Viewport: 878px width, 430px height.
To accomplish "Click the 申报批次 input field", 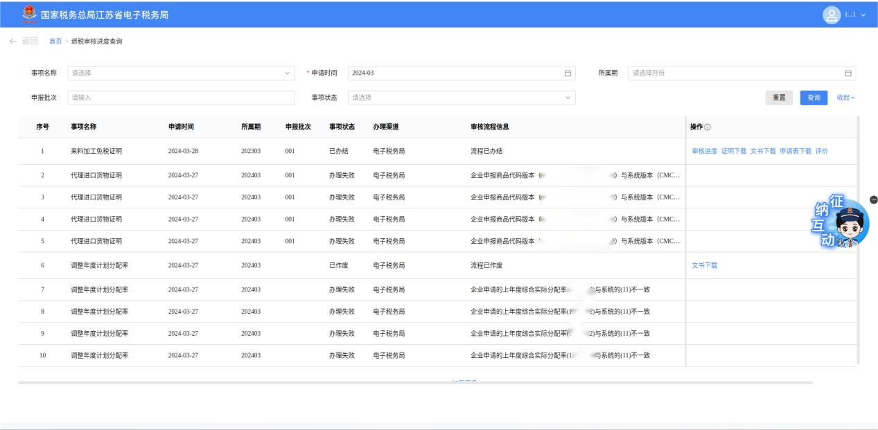I will click(182, 98).
